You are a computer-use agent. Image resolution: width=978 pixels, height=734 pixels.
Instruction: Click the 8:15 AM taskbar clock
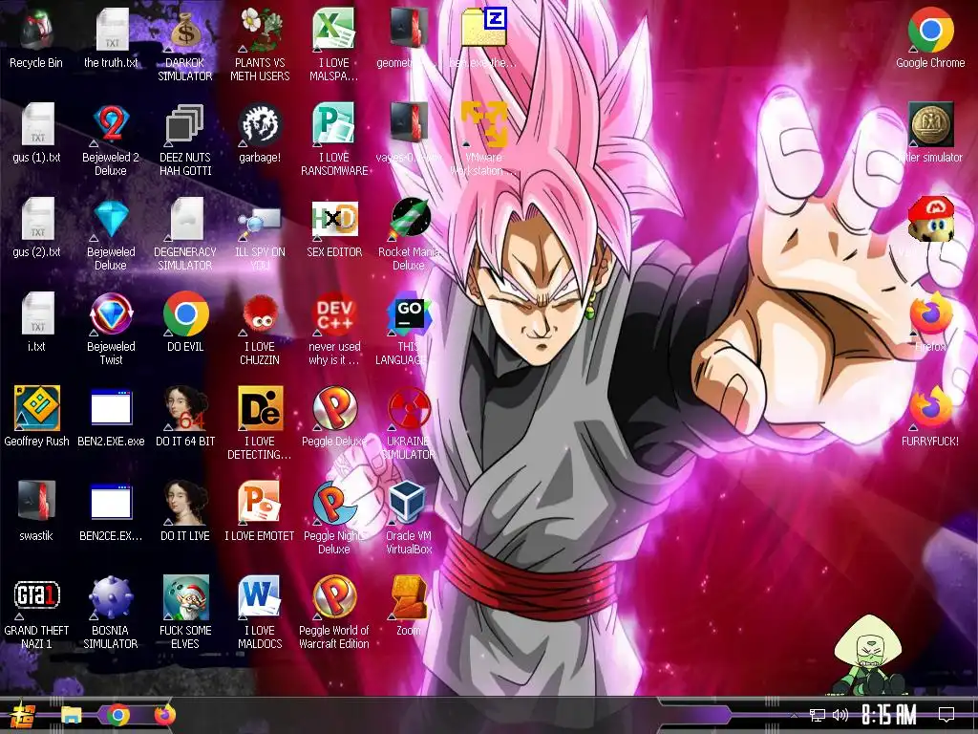tap(888, 715)
